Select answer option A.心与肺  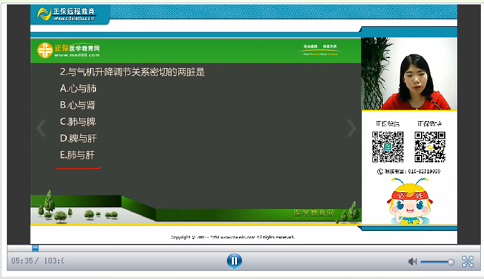pyautogui.click(x=78, y=89)
